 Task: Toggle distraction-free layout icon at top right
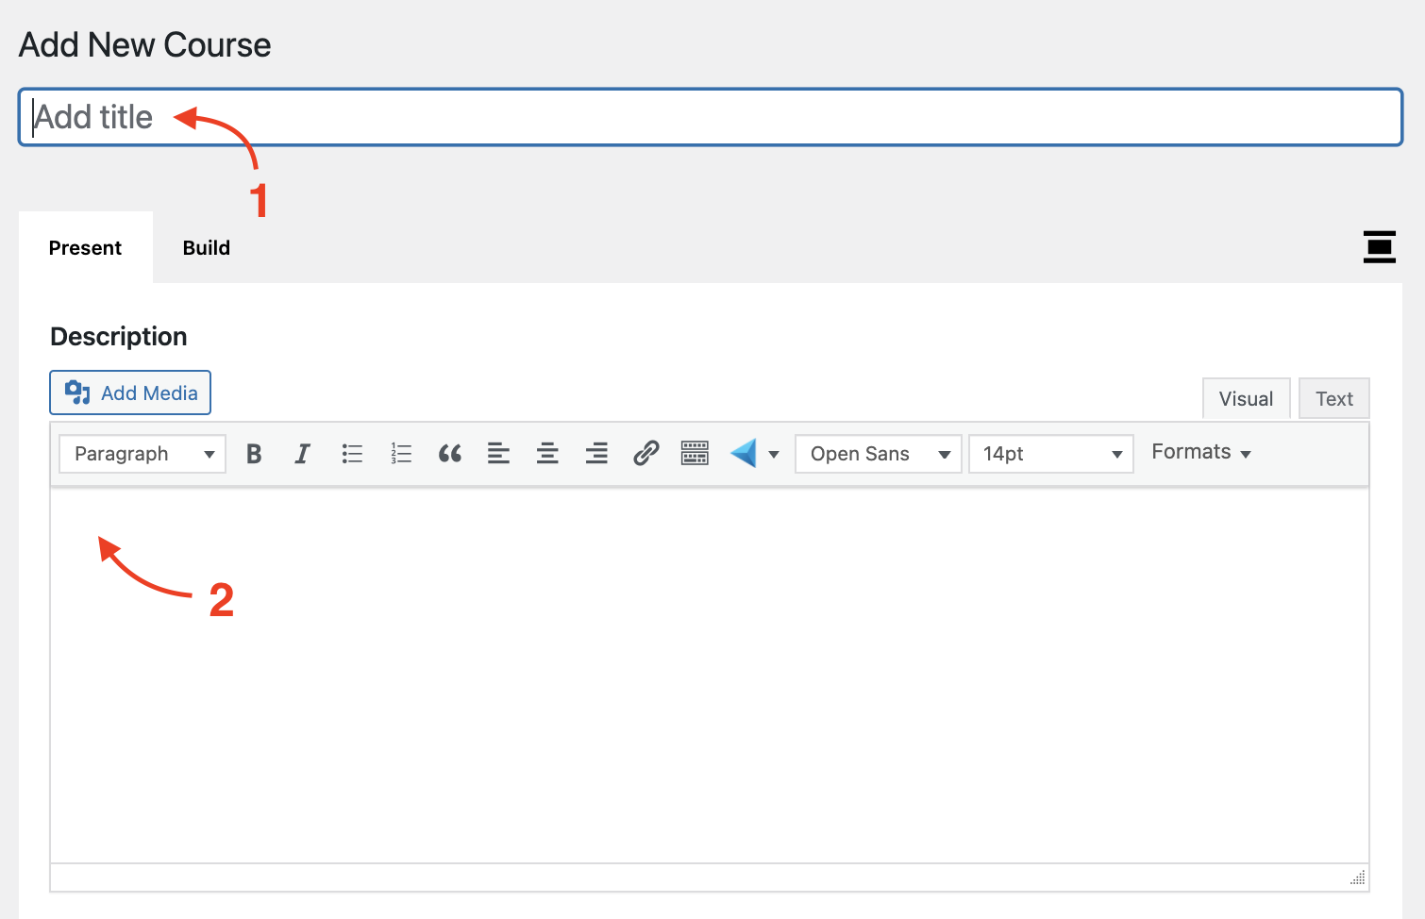tap(1379, 247)
